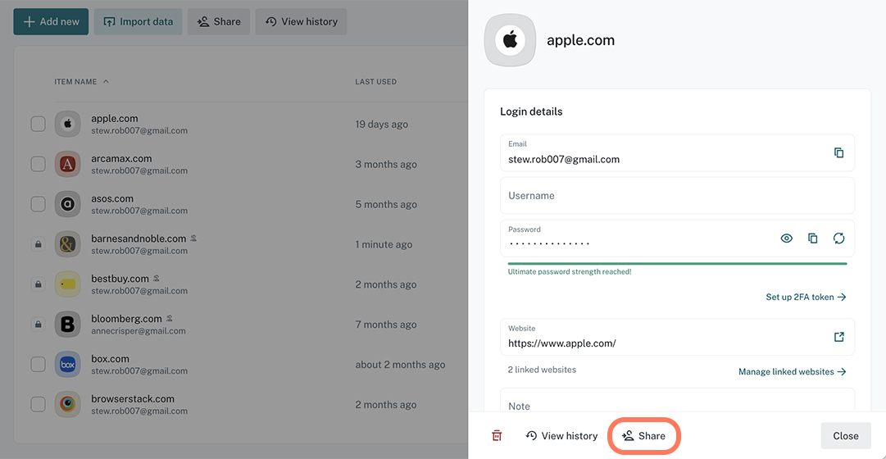Delete item using red trash icon
This screenshot has width=886, height=459.
[x=497, y=435]
